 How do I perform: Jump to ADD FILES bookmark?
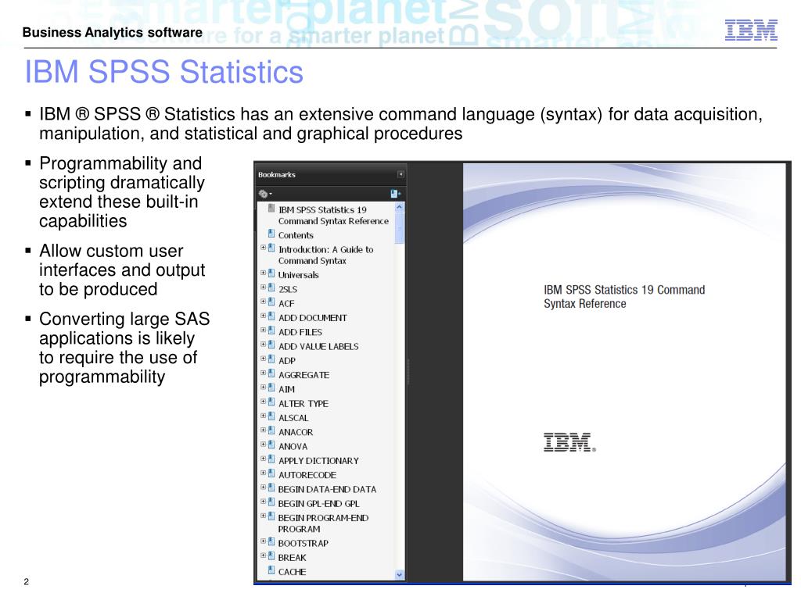pyautogui.click(x=300, y=332)
